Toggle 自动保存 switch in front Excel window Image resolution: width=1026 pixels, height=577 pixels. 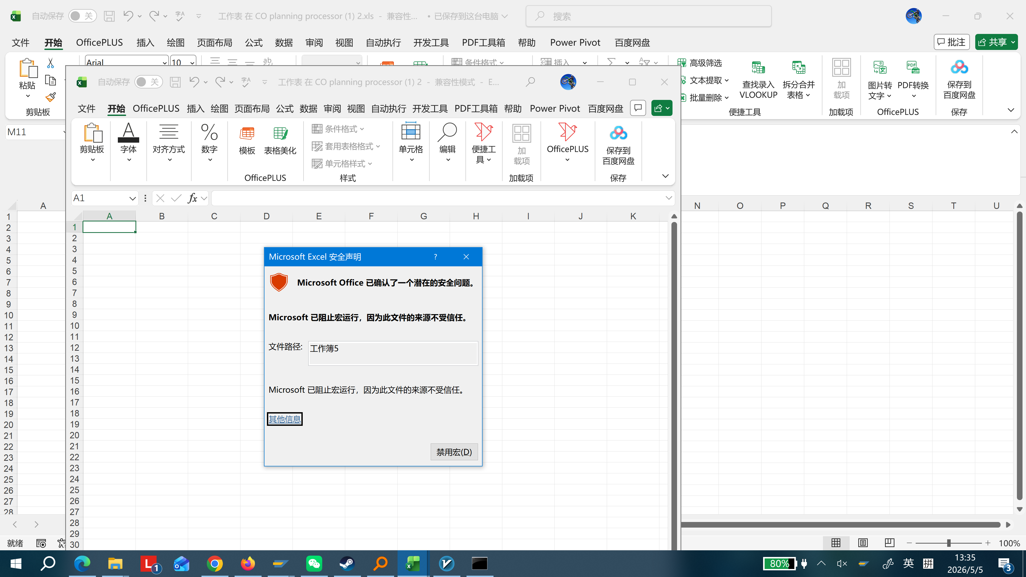pos(149,82)
